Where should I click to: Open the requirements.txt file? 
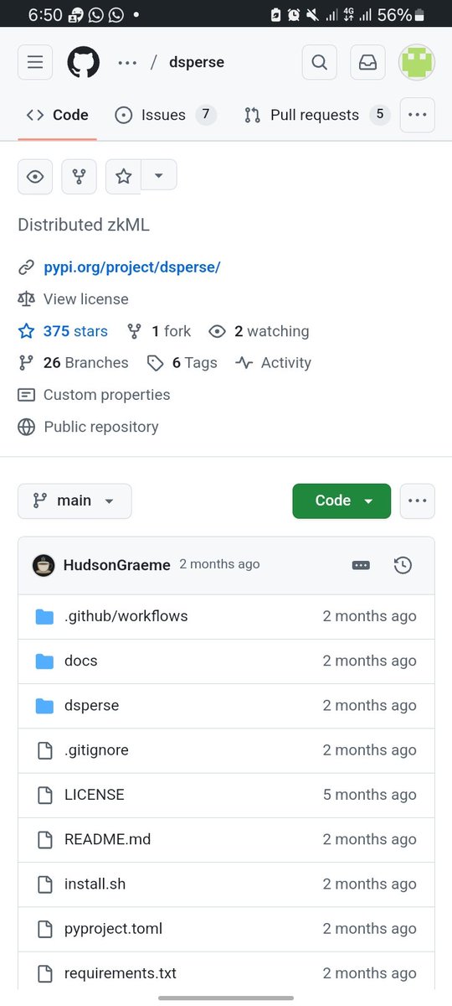point(121,973)
